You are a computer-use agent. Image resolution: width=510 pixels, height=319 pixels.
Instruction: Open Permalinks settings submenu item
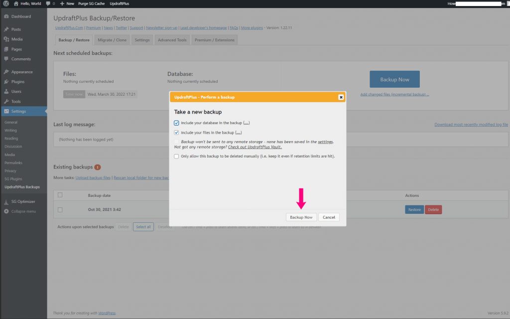tap(13, 163)
